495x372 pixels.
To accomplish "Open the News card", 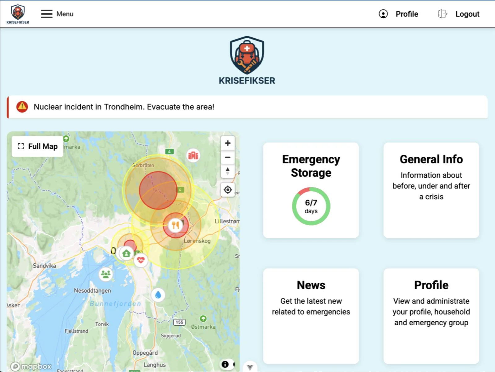I will coord(311,316).
